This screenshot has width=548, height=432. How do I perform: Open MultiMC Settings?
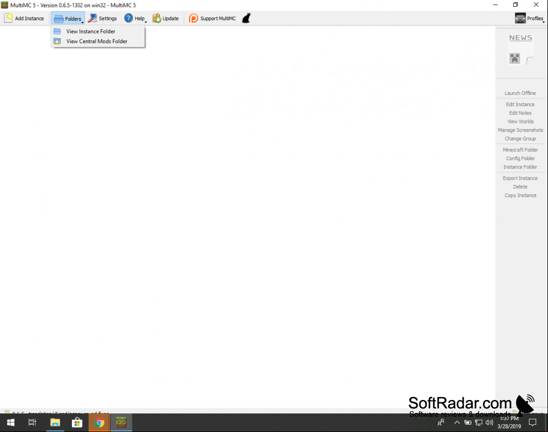(102, 18)
